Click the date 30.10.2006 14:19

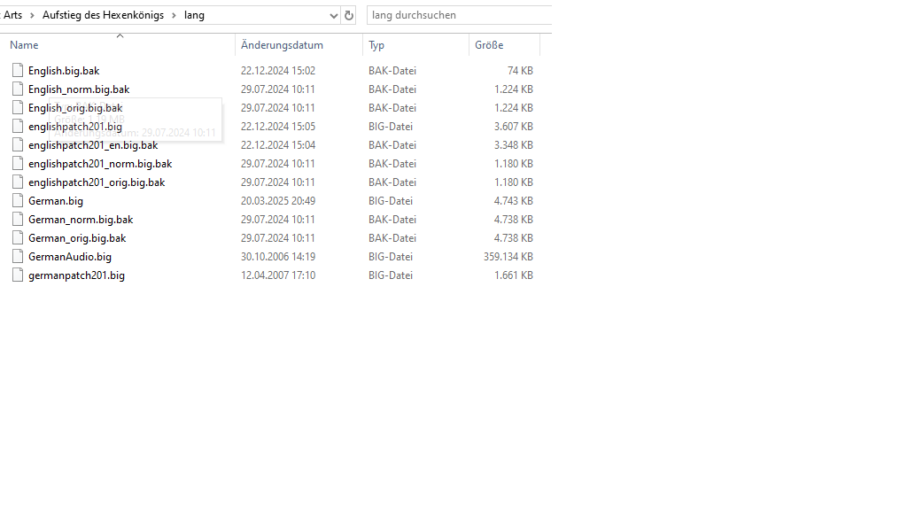278,257
